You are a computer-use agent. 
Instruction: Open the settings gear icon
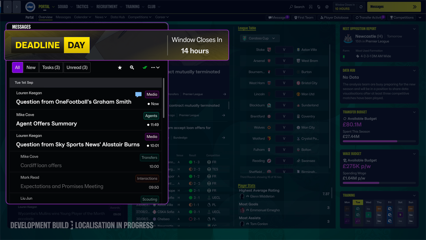[x=327, y=7]
